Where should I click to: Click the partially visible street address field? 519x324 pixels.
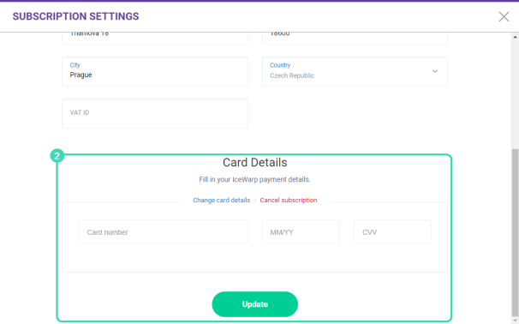pos(155,38)
